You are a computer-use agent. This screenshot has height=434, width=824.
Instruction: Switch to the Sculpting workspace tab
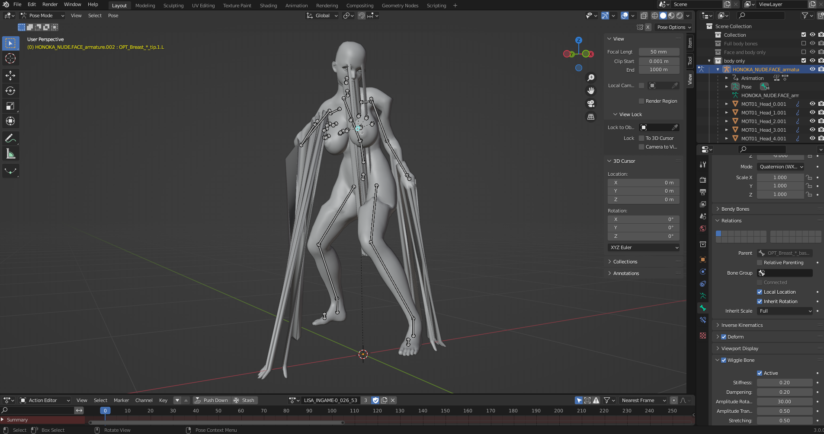pyautogui.click(x=173, y=6)
